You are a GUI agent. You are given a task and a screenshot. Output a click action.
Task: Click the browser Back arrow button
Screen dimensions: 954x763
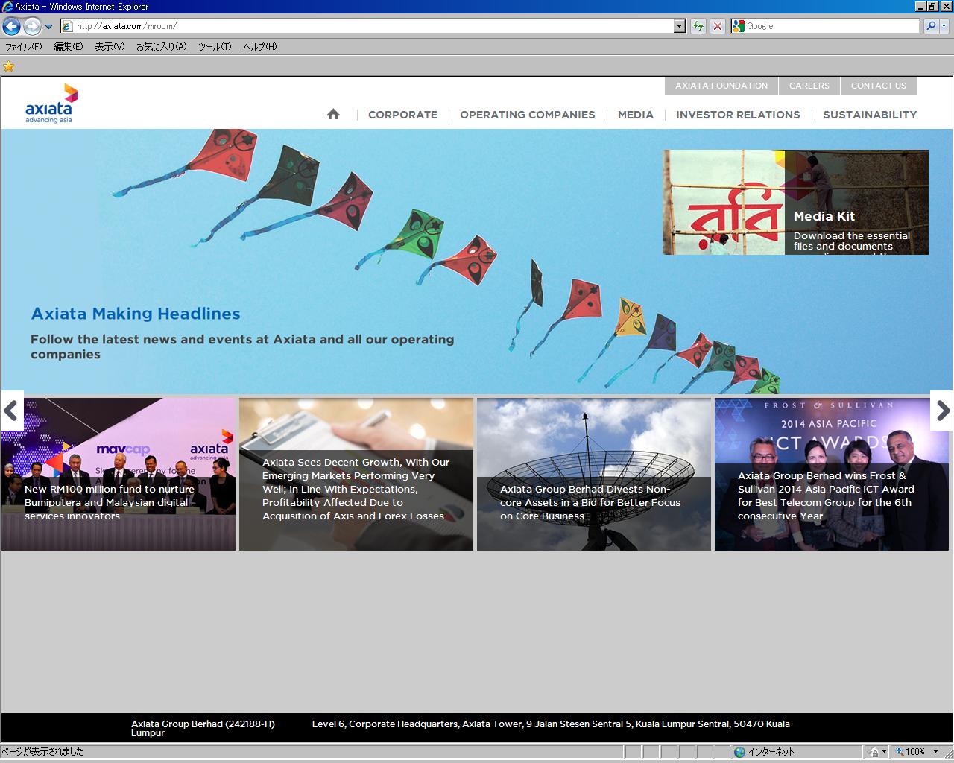(11, 26)
